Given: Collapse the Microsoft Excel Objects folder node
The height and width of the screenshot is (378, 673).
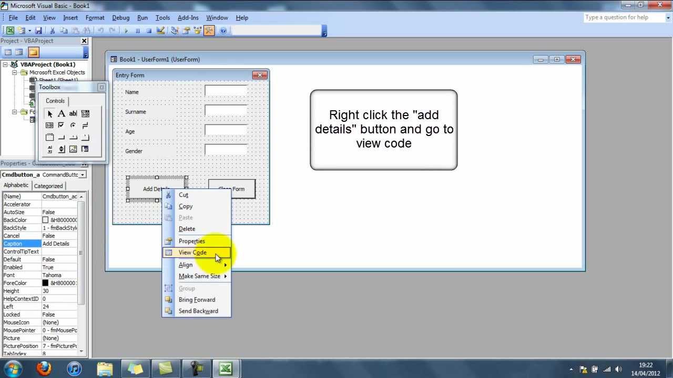Looking at the screenshot, I should pyautogui.click(x=15, y=72).
